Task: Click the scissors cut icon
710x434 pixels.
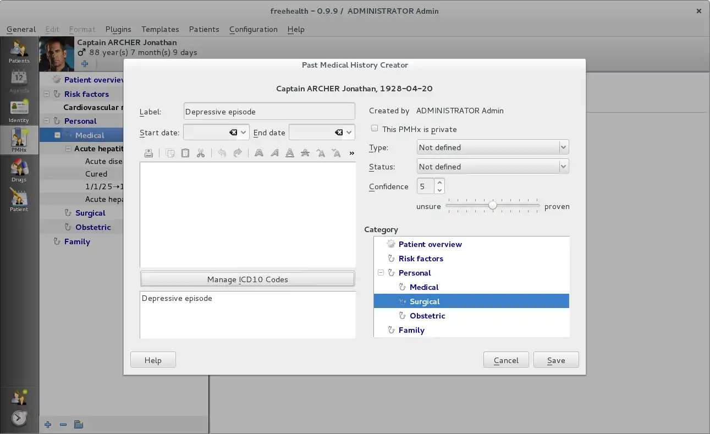Action: 201,153
